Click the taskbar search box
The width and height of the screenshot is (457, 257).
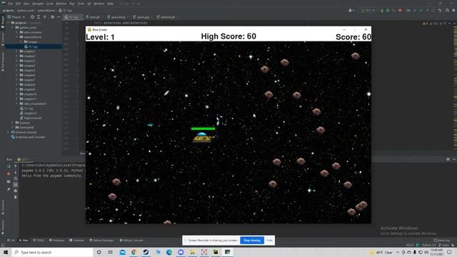[52, 252]
